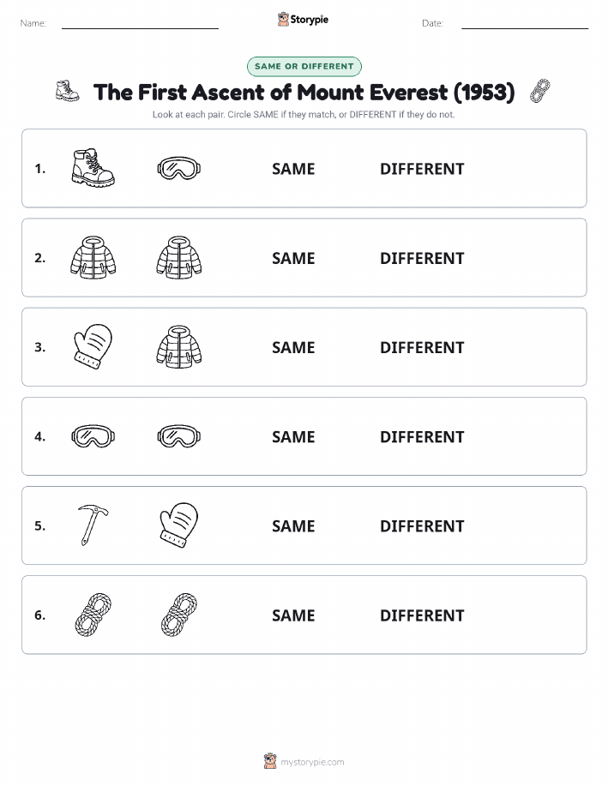Choose DIFFERENT for question 3

pyautogui.click(x=422, y=347)
